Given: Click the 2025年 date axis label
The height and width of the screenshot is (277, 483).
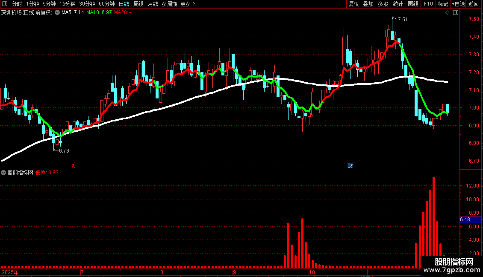Looking at the screenshot, I should tap(10, 272).
